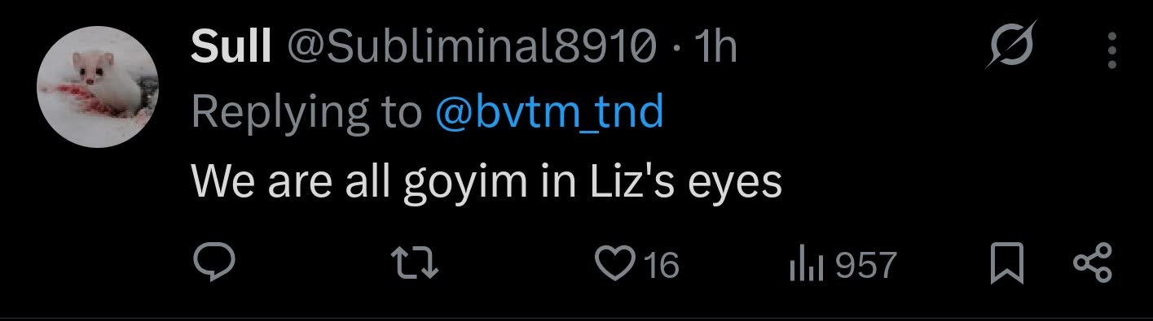This screenshot has width=1153, height=321.
Task: Open the share icon options
Action: [x=1093, y=265]
